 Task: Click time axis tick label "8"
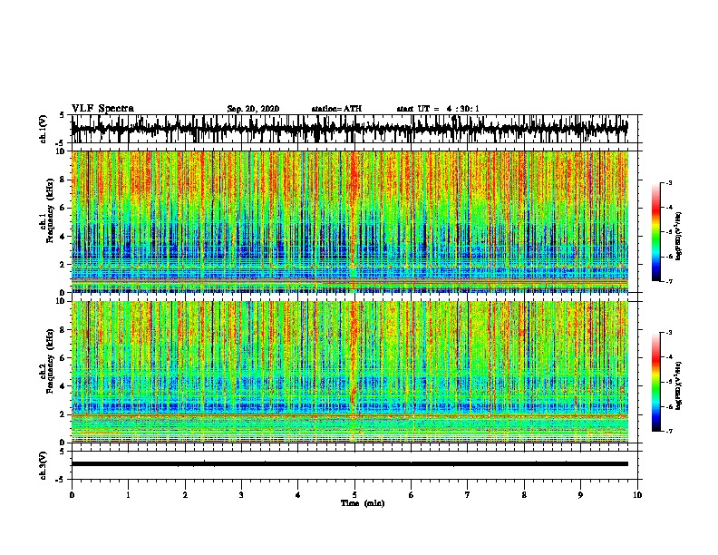point(524,495)
